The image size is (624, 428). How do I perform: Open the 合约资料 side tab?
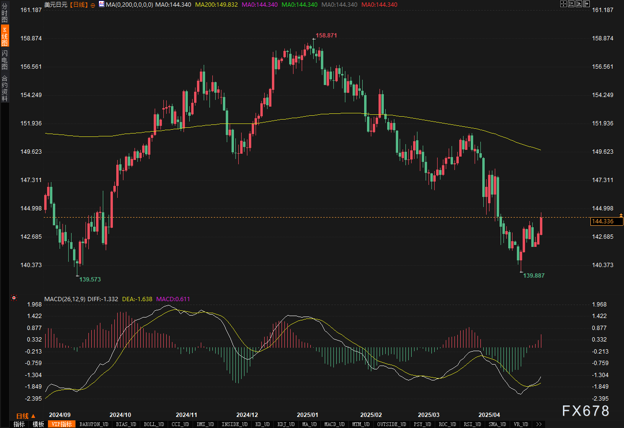point(5,88)
